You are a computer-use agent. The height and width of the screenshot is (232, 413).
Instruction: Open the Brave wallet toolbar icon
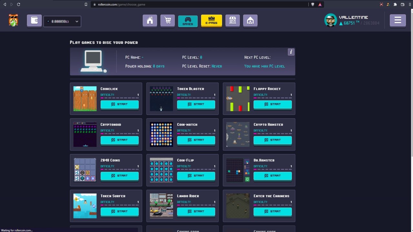(x=403, y=5)
